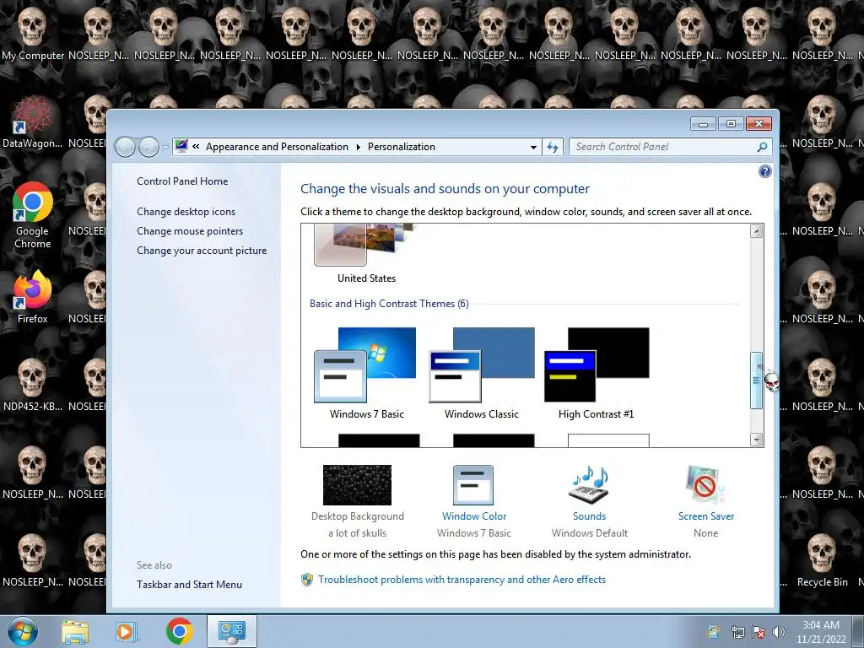Click Change desktop icons link
864x648 pixels.
(186, 212)
